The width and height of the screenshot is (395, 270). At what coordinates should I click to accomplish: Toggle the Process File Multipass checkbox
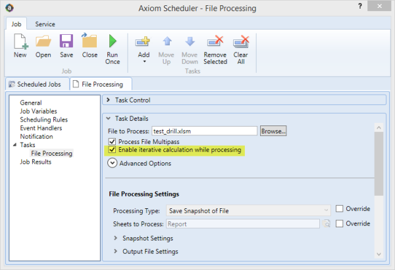coord(112,141)
